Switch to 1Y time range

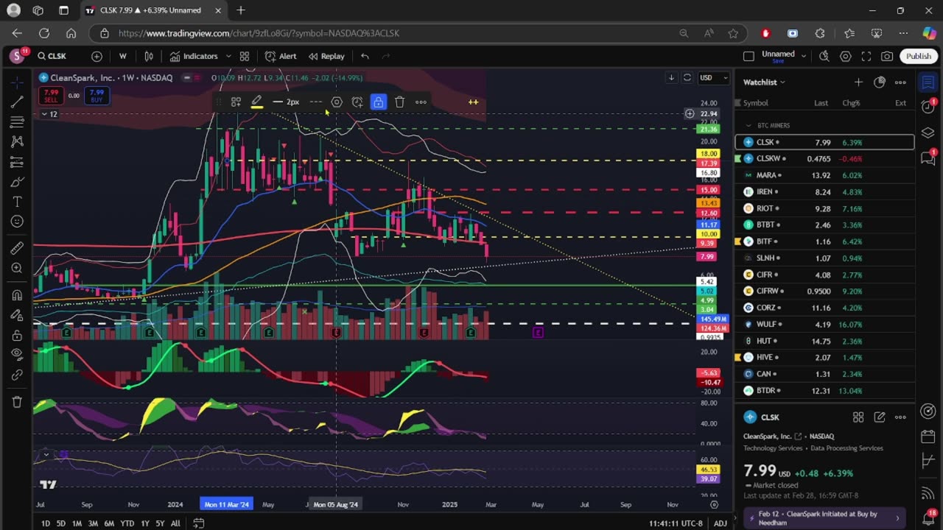click(x=145, y=523)
